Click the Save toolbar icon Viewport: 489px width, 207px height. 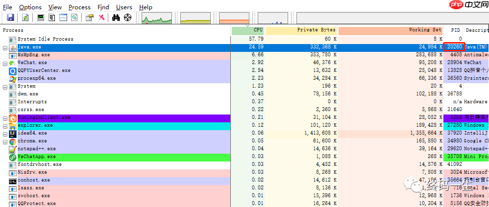click(10, 18)
